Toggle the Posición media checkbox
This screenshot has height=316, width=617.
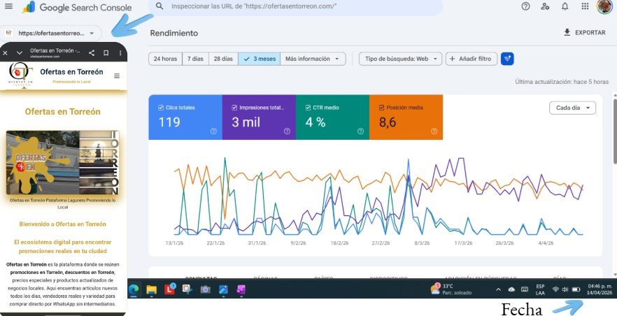(x=381, y=108)
